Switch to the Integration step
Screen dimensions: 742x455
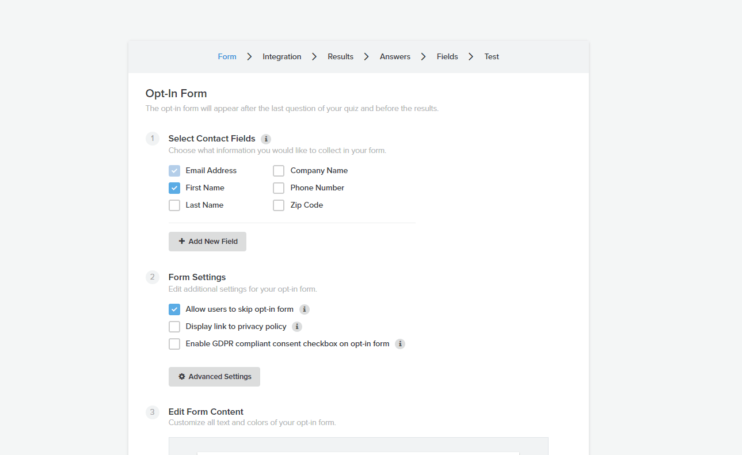coord(282,56)
